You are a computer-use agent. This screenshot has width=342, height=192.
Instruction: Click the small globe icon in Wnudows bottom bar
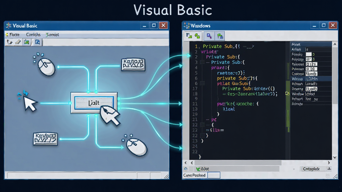coord(186,169)
